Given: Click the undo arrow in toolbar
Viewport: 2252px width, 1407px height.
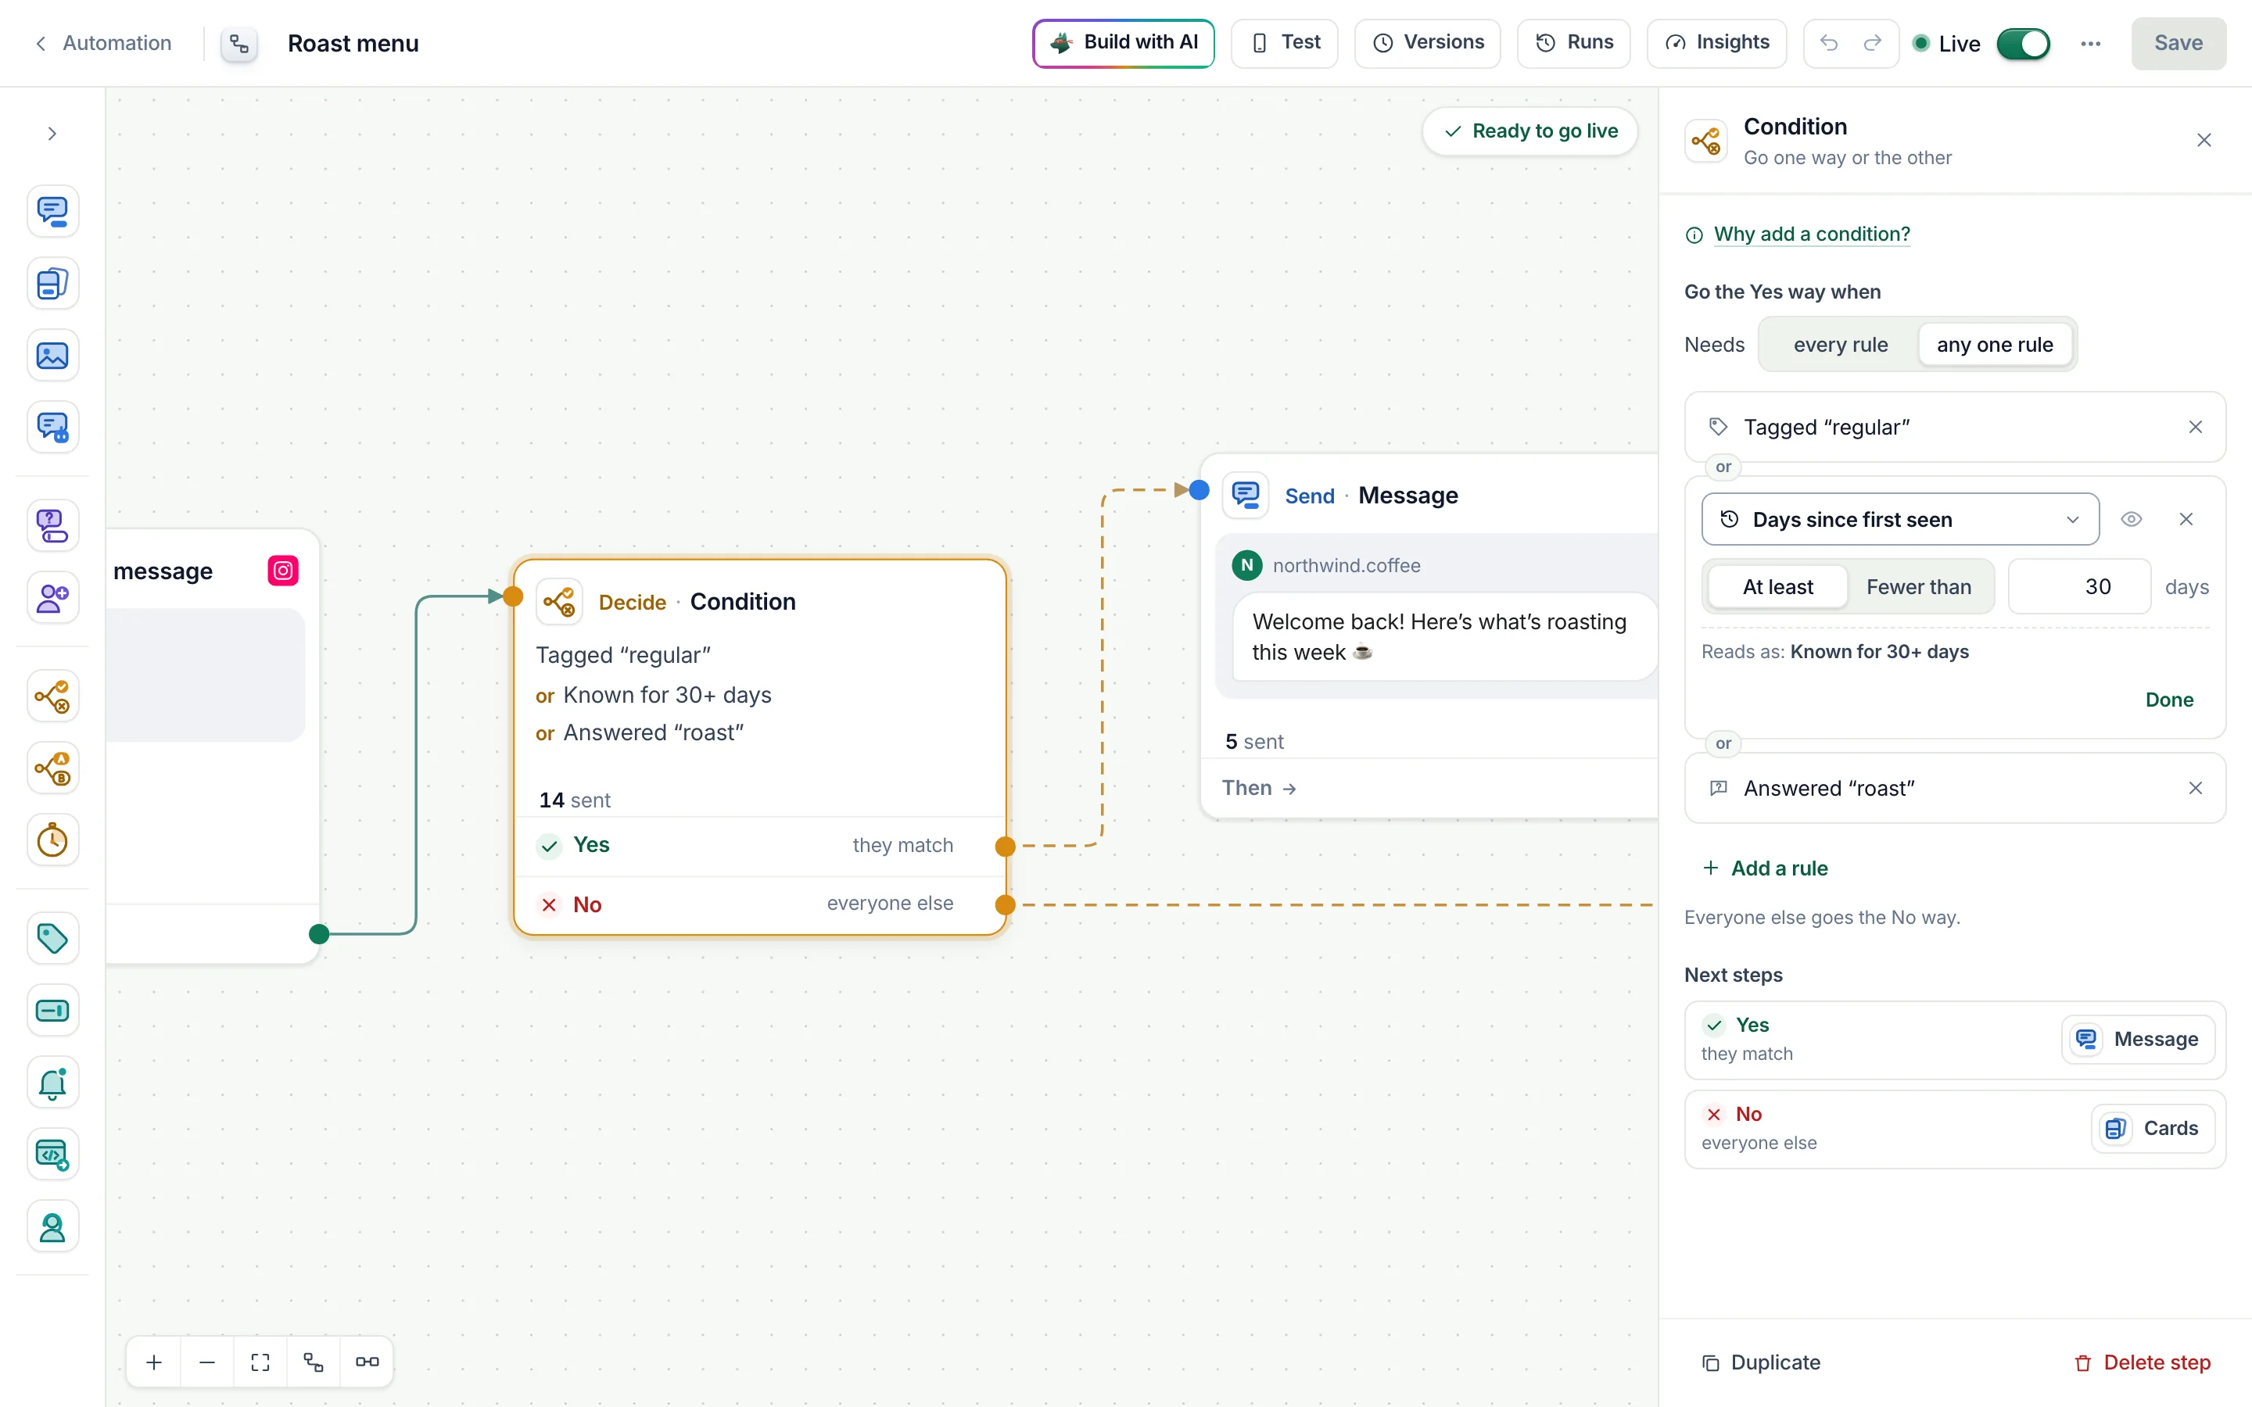Looking at the screenshot, I should (1829, 43).
